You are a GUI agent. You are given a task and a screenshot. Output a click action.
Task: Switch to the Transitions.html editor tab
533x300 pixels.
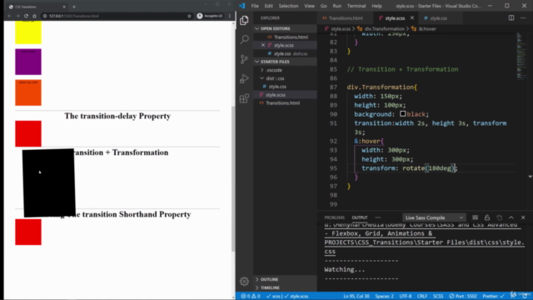point(346,18)
